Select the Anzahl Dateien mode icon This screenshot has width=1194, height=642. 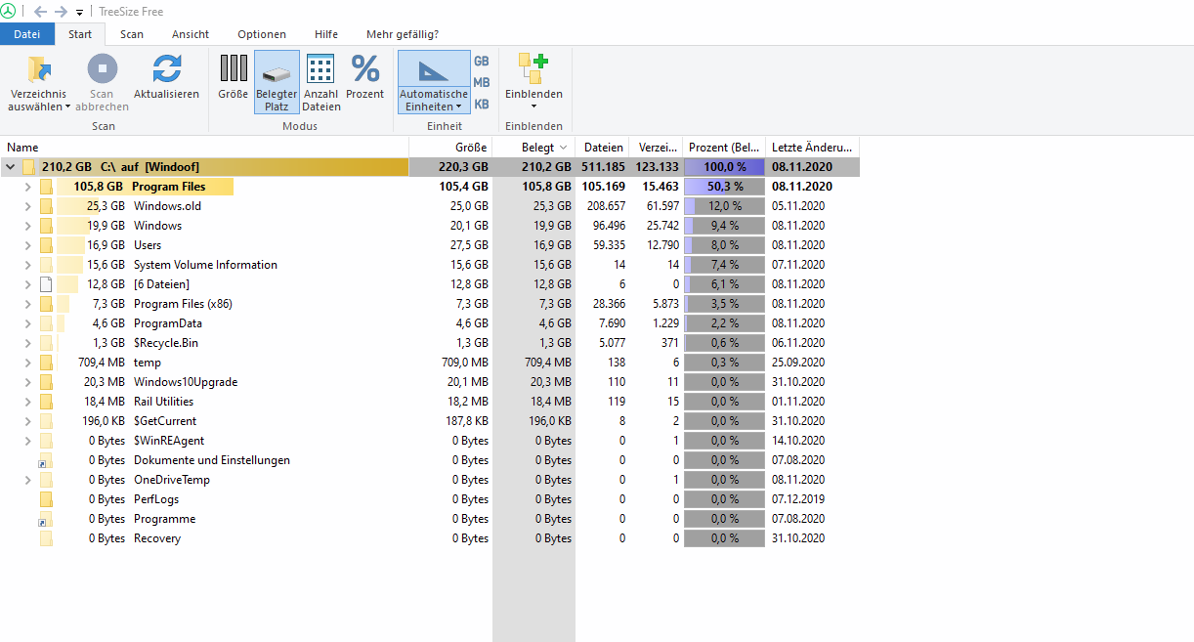click(320, 69)
